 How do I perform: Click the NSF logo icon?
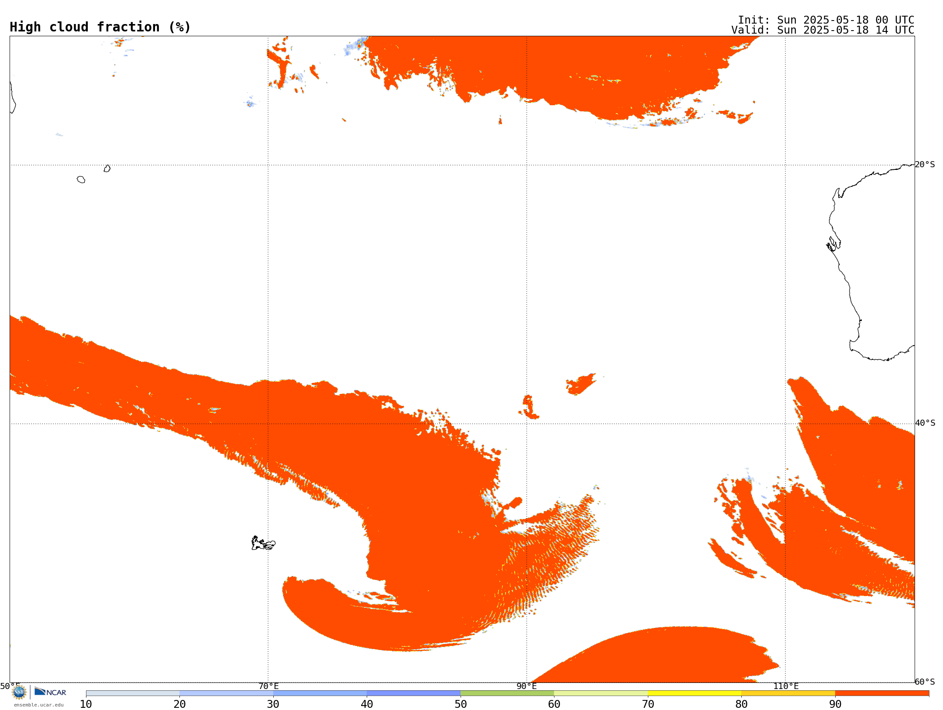click(x=19, y=692)
